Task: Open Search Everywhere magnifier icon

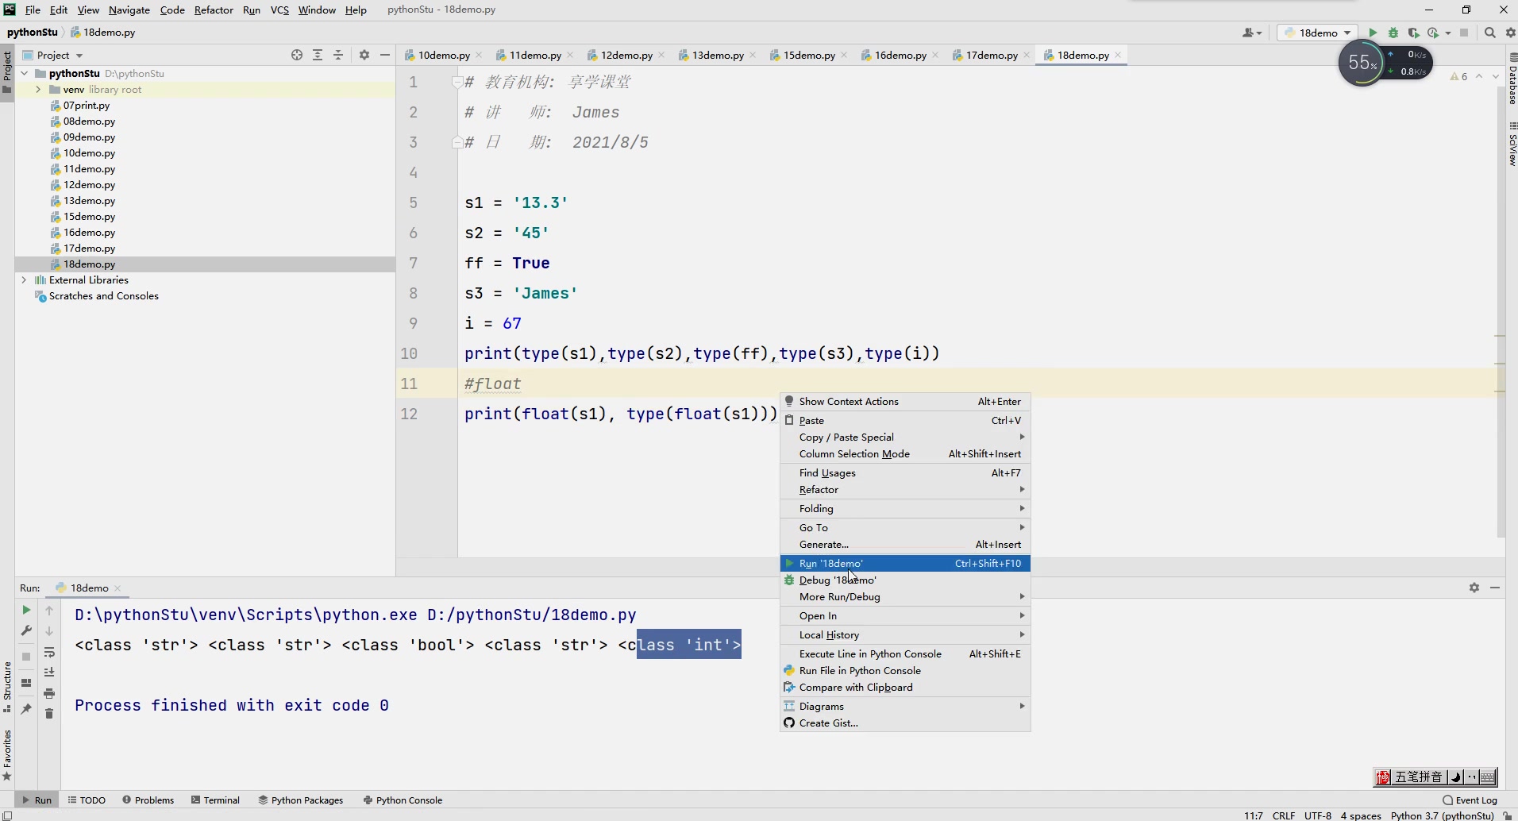Action: (1490, 33)
